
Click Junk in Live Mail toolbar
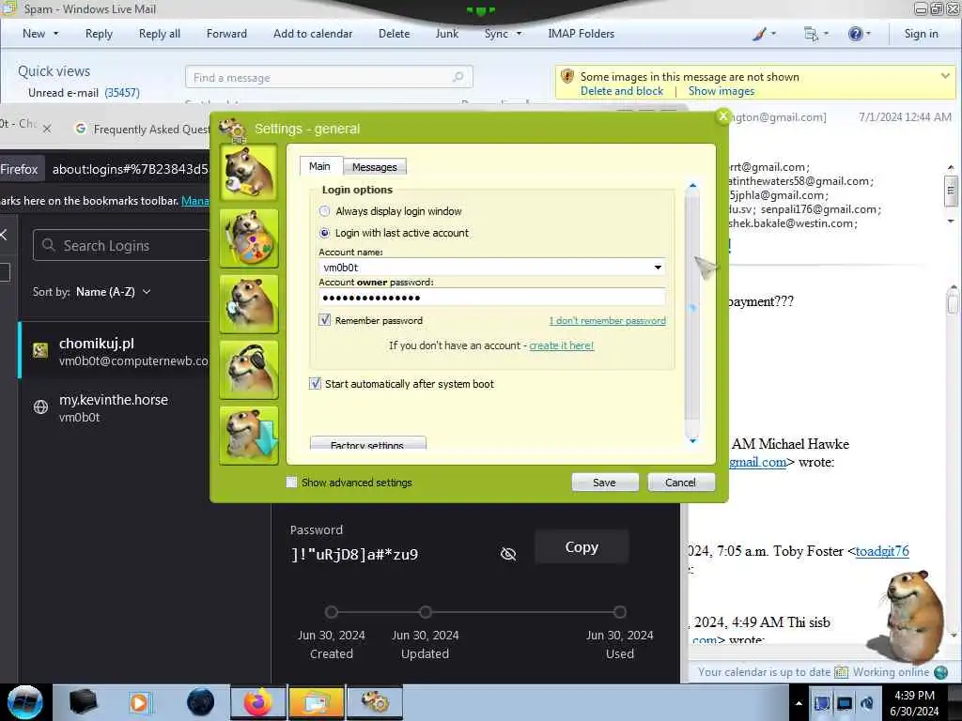[446, 34]
